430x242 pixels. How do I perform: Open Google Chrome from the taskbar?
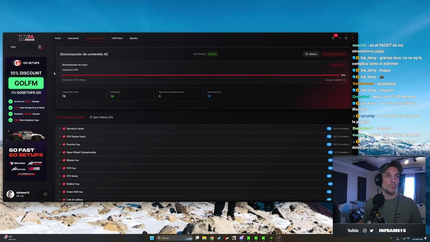coord(212,238)
